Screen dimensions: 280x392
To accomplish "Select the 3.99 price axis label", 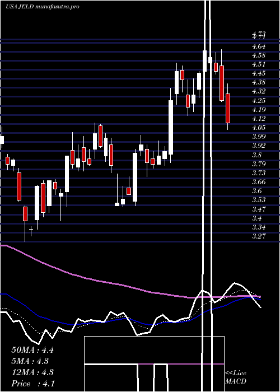I will click(x=259, y=137).
